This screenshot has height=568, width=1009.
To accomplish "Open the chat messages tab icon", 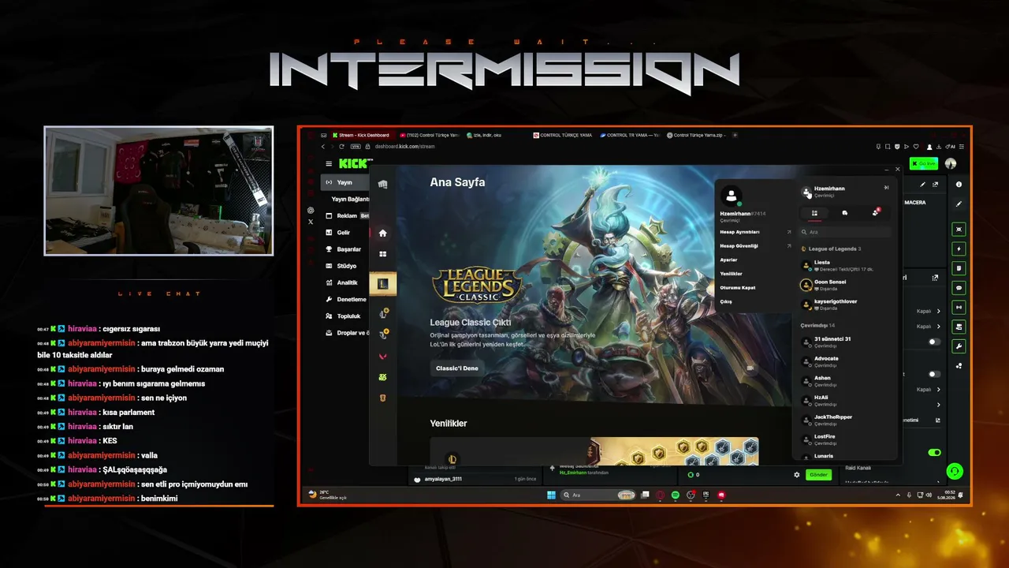I will click(x=844, y=212).
